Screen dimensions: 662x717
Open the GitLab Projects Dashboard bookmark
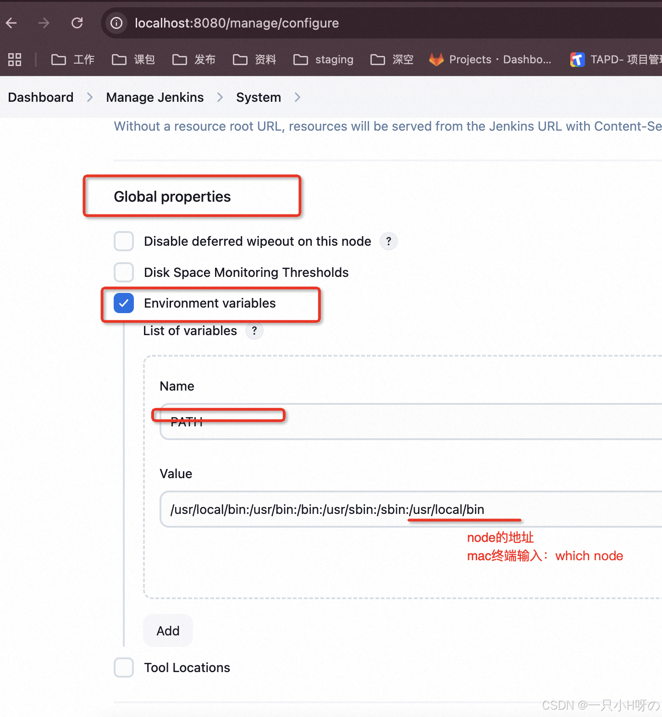click(490, 60)
